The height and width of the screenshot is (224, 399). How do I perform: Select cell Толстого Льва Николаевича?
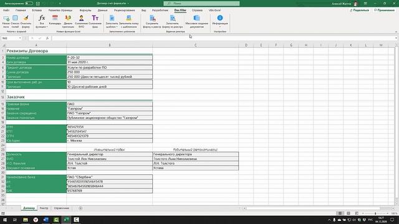(x=195, y=159)
